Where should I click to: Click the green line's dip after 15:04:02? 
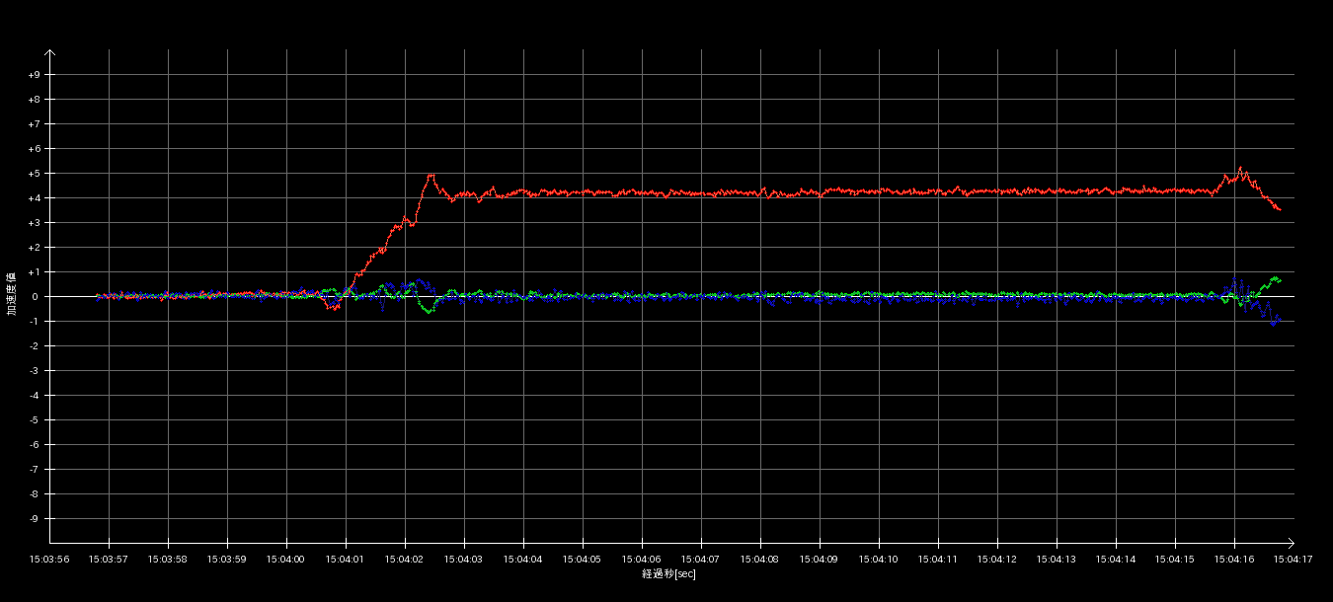point(429,311)
